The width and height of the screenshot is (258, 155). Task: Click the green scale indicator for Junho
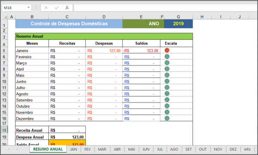pyautogui.click(x=167, y=81)
